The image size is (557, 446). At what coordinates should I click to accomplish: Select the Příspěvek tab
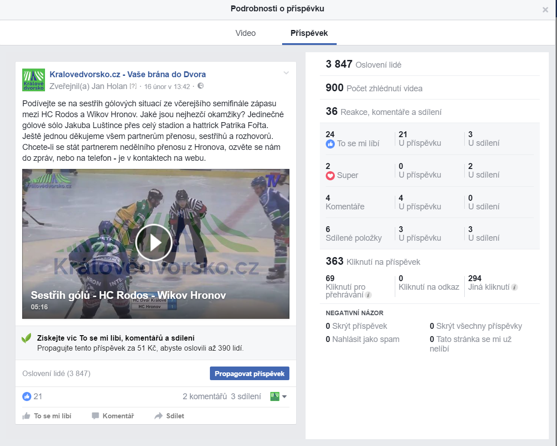pos(309,33)
